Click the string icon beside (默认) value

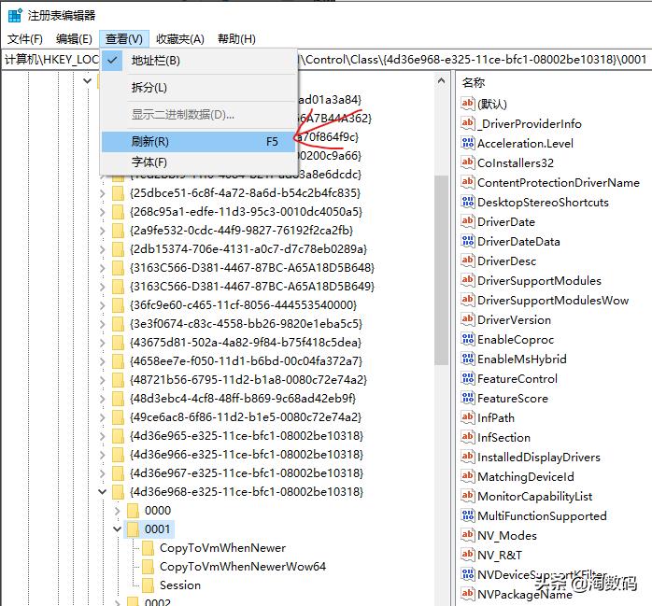point(467,104)
